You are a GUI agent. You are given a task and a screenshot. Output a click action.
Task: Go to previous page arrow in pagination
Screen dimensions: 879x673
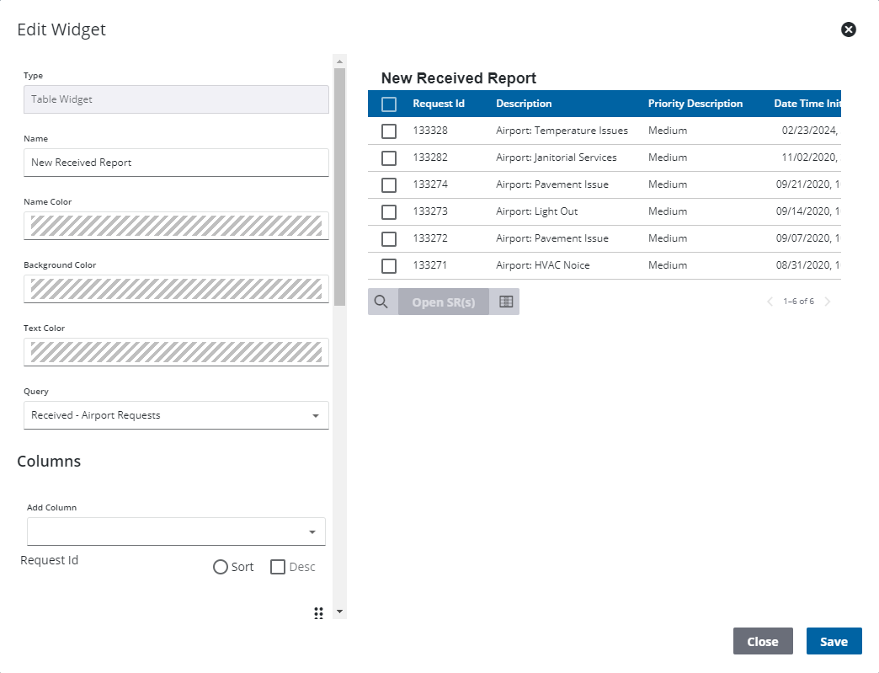pos(770,302)
